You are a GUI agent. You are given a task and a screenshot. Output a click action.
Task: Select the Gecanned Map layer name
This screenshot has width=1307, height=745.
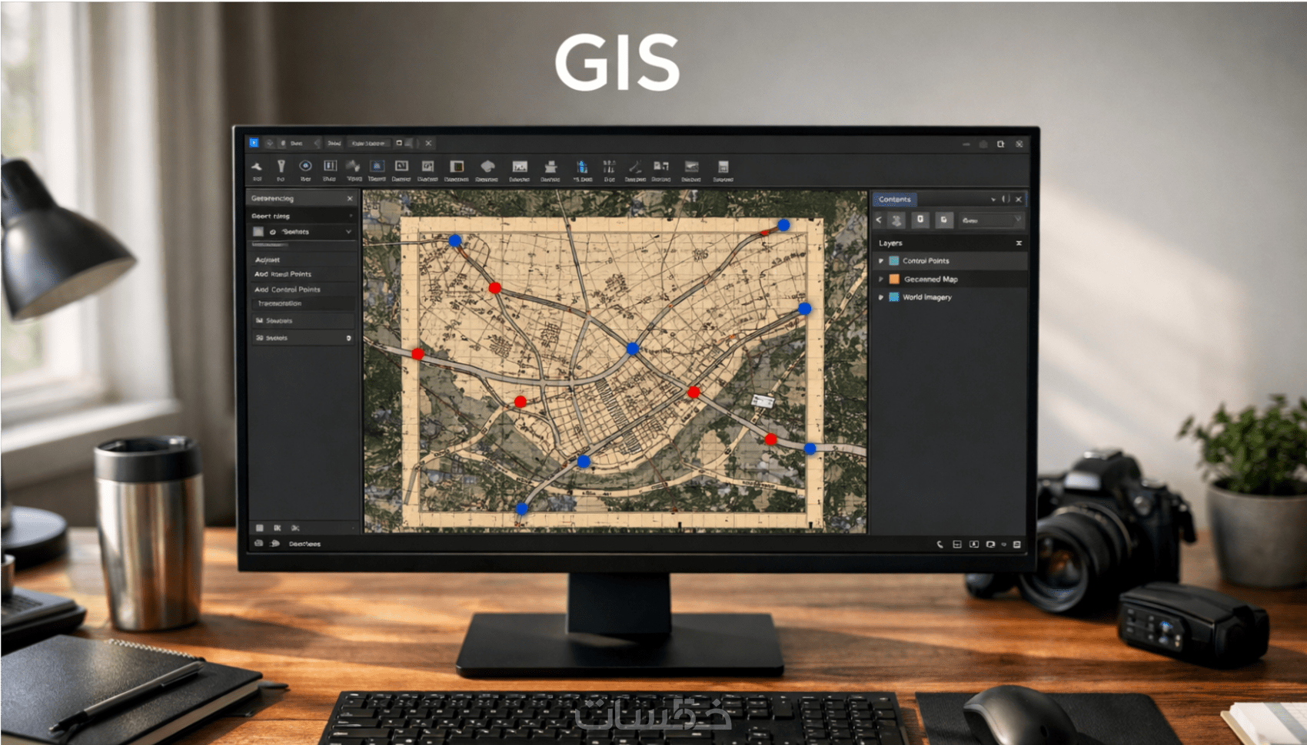click(x=931, y=280)
